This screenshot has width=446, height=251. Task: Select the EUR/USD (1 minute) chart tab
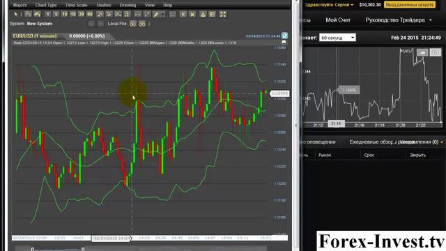[x=35, y=36]
